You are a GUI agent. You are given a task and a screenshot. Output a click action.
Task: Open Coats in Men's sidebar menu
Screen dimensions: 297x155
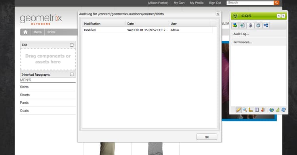click(x=24, y=111)
